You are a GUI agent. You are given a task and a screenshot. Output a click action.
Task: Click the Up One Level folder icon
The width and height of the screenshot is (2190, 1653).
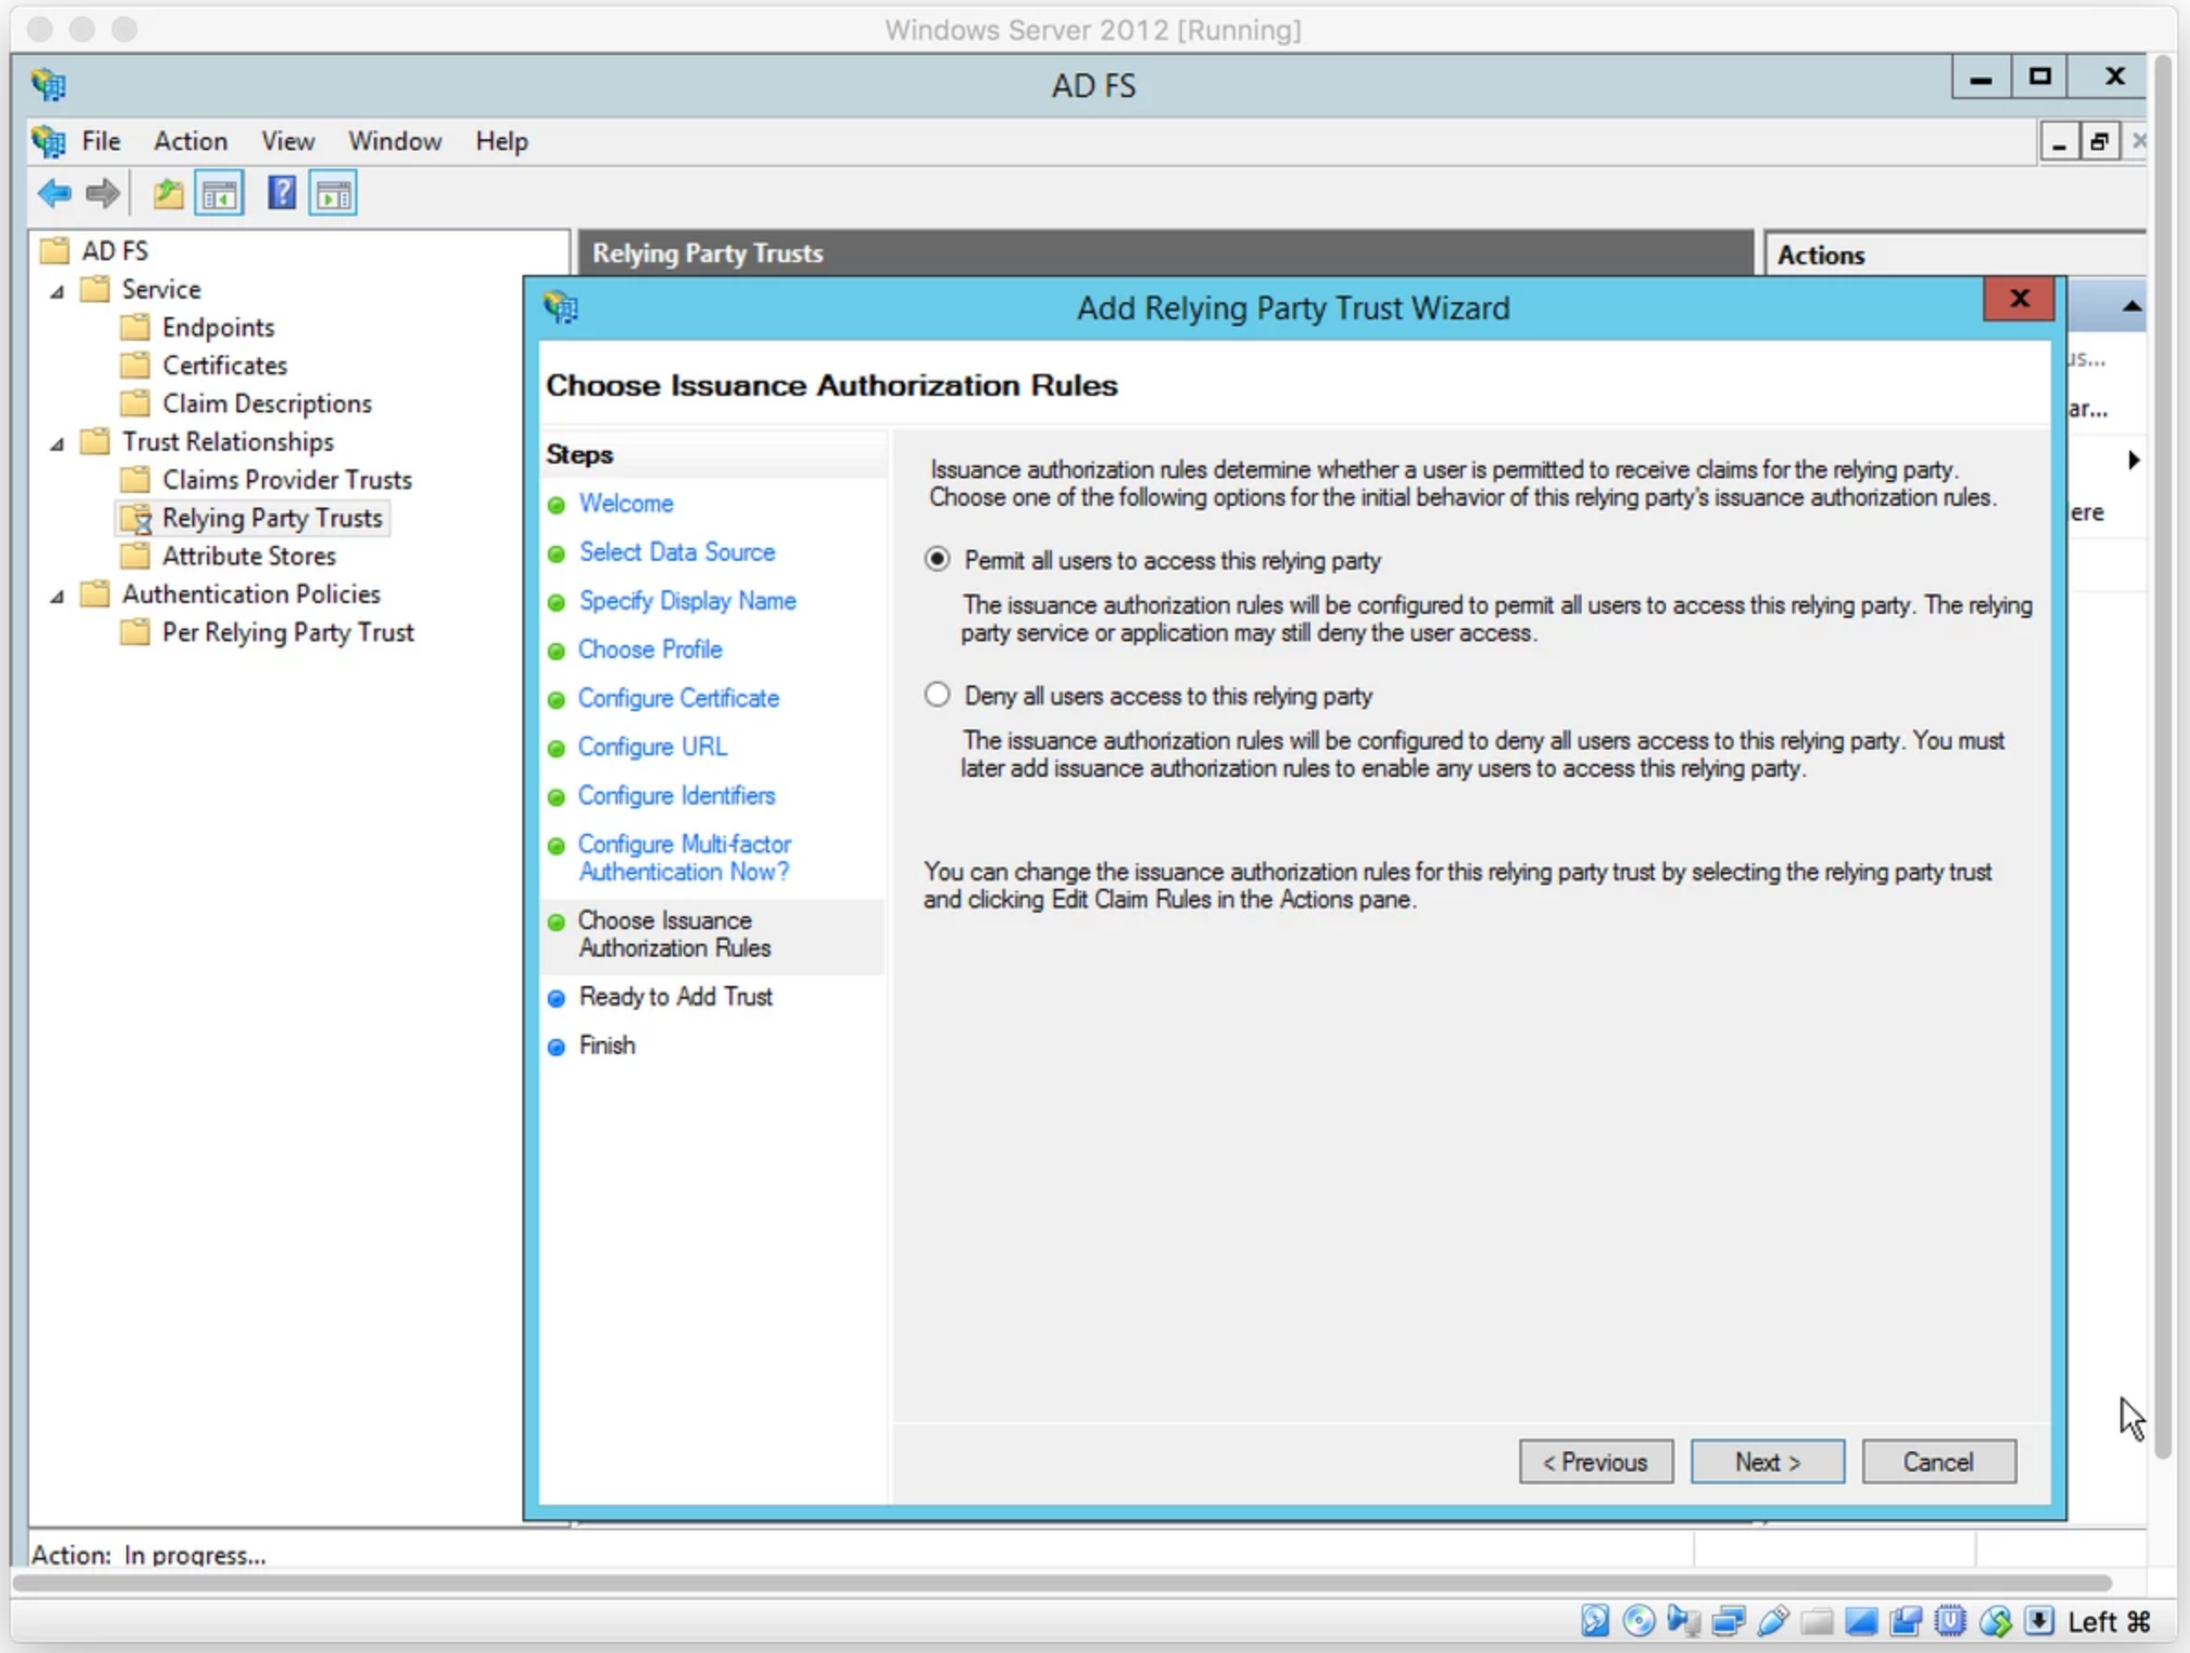pos(168,193)
